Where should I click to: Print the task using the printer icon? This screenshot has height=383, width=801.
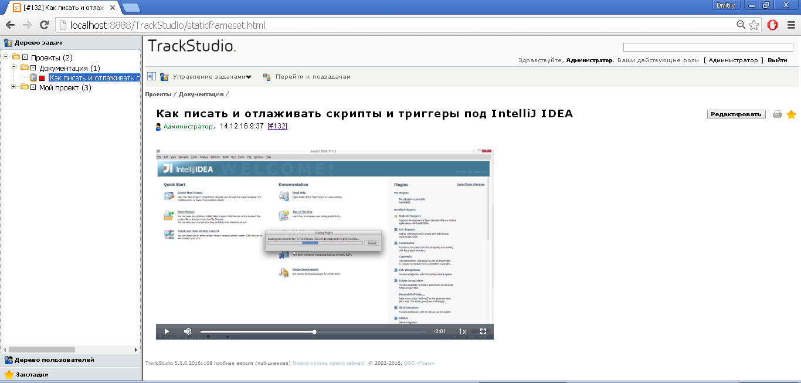tap(778, 114)
